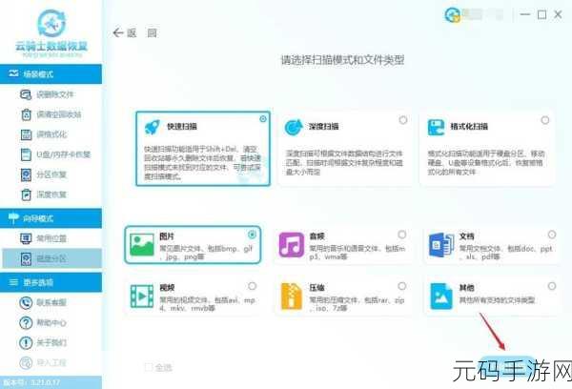
Task: Open the 帮助中心 question mark icon
Action: coord(26,323)
